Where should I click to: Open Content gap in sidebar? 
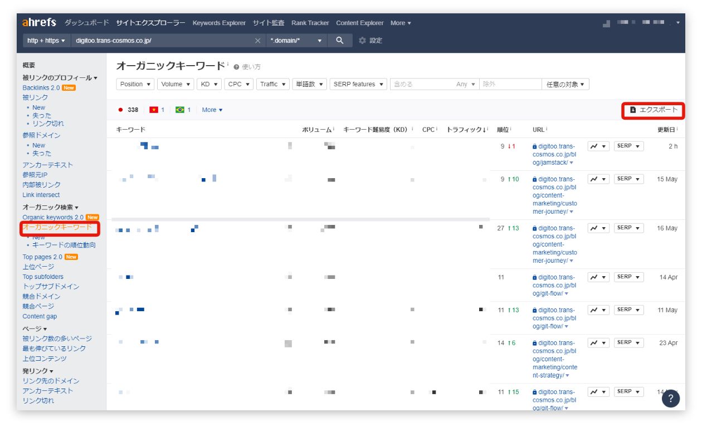[x=40, y=316]
